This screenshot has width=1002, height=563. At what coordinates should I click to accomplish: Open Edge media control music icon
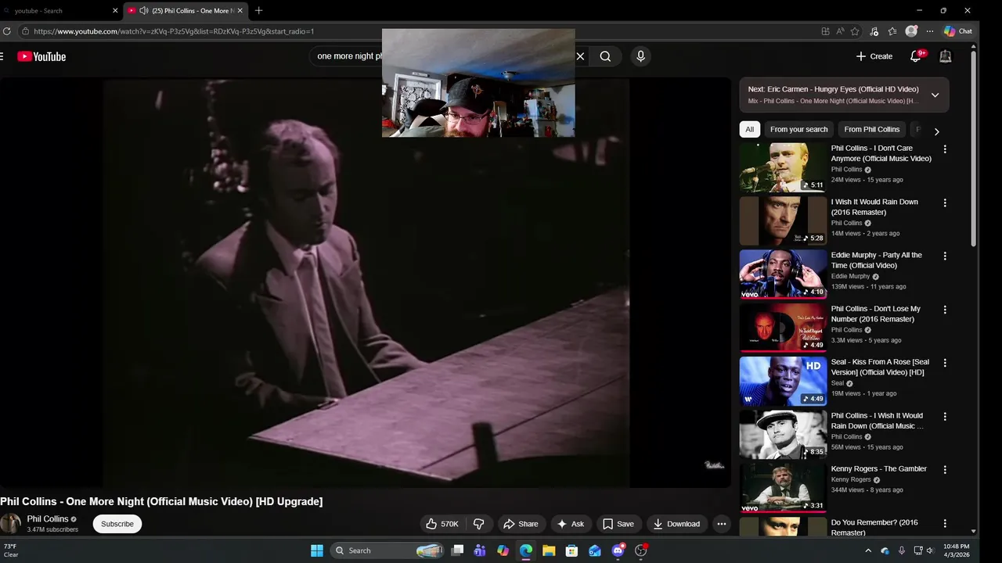(874, 31)
